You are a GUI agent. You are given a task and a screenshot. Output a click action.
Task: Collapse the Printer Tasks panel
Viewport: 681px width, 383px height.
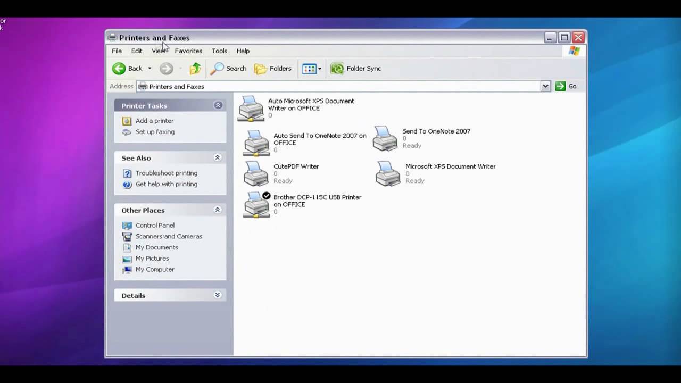218,105
